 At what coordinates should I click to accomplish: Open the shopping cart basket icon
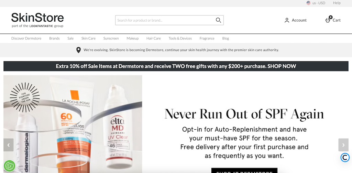tap(328, 20)
